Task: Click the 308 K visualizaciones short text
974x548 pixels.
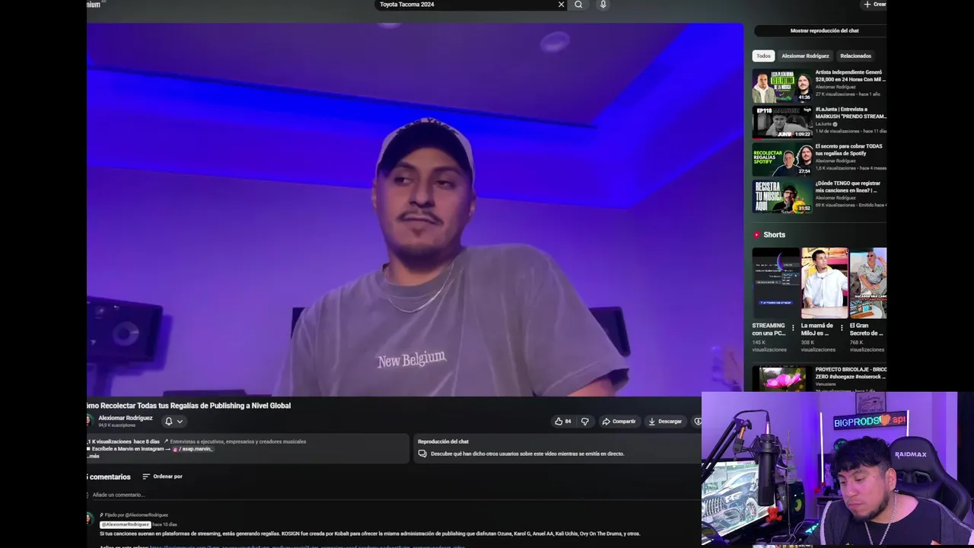Action: click(818, 346)
